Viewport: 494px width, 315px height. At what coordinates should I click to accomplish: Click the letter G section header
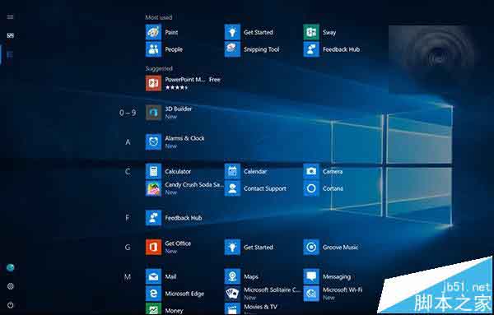click(x=128, y=248)
